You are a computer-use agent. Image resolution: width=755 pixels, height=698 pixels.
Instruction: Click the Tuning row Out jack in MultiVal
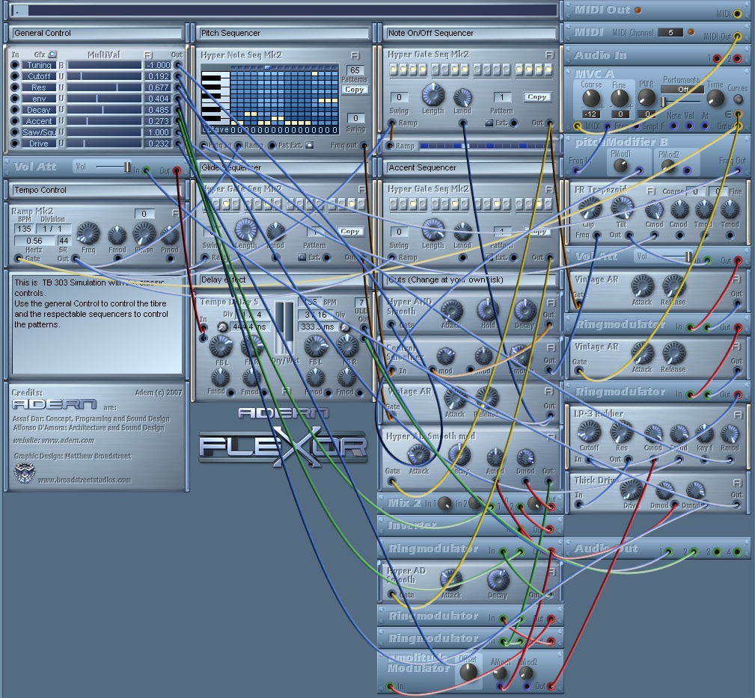tap(177, 65)
